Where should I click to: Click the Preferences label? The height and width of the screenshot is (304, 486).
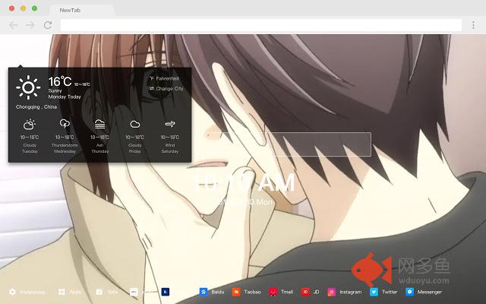[33, 292]
